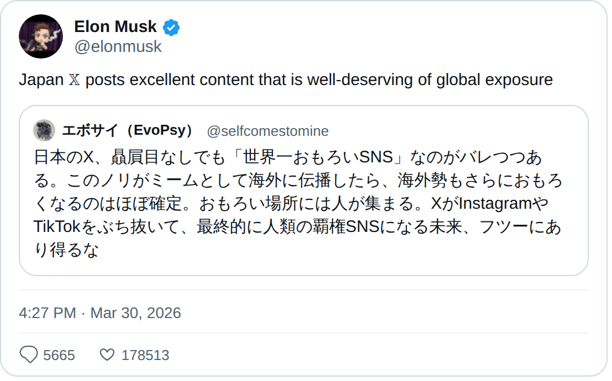Click the last line "り得るな" of the quoted post
612x381 pixels.
[x=66, y=250]
